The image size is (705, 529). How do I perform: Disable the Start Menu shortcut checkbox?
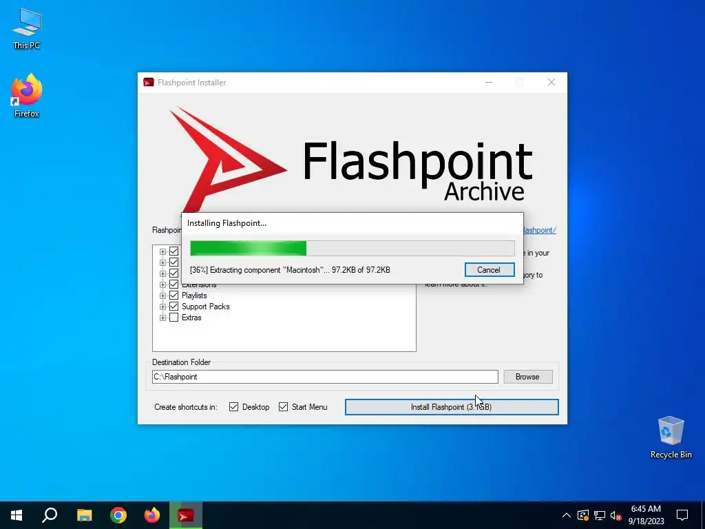(x=283, y=407)
